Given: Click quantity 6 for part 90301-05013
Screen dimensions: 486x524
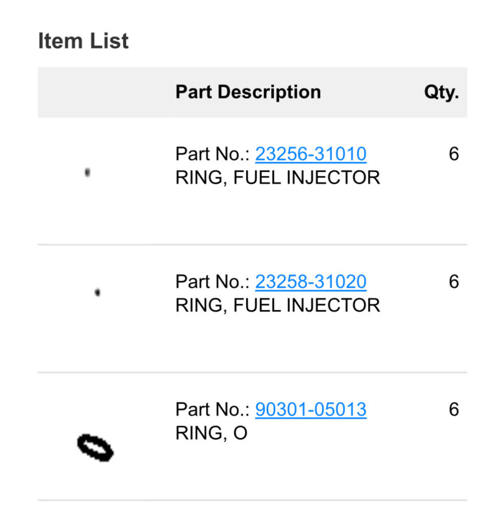Looking at the screenshot, I should pyautogui.click(x=454, y=410).
